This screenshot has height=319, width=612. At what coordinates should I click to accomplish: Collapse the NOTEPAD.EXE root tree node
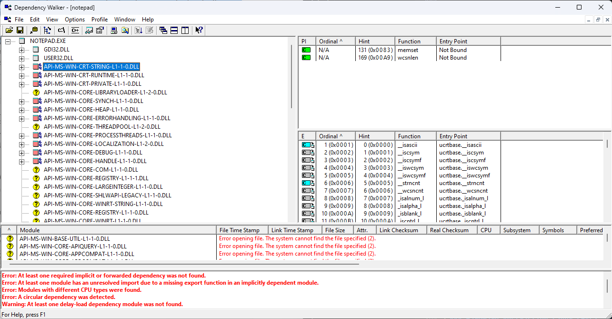coord(8,41)
